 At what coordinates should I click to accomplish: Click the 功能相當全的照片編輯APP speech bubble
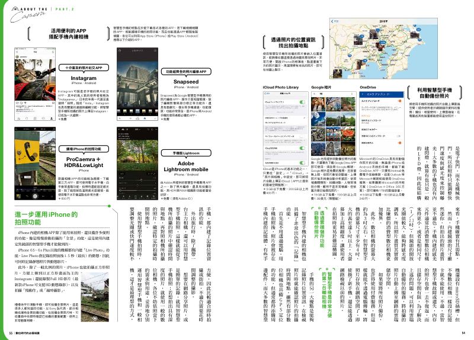(186, 72)
